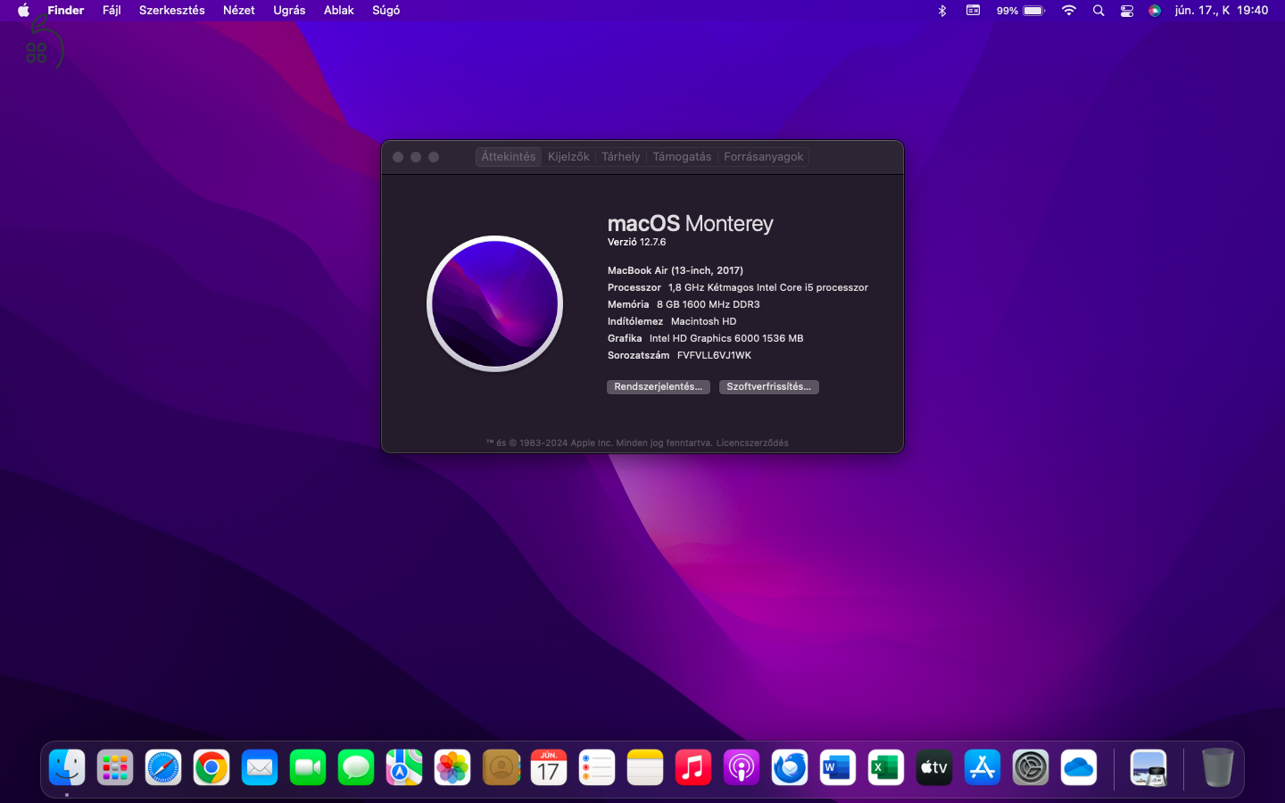Click the 8 GB 1600 MHz DDR3 memory text

[709, 304]
